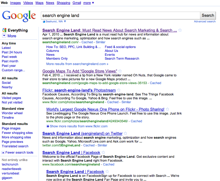
Task: Switch to Maps search
Action: pos(39,3)
